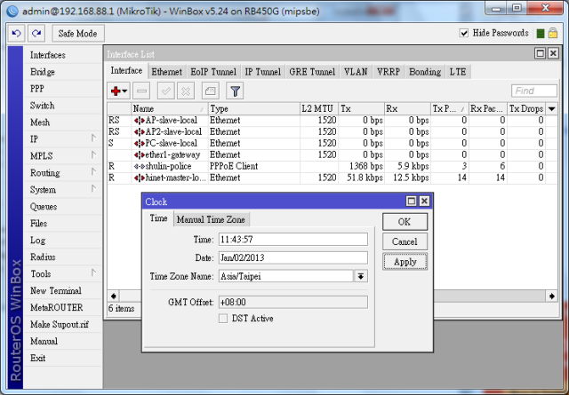Click OK in the Clock dialog
569x395 pixels.
pyautogui.click(x=405, y=222)
